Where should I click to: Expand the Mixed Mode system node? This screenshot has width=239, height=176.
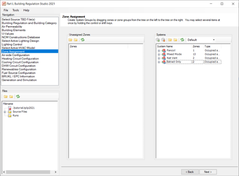point(159,55)
